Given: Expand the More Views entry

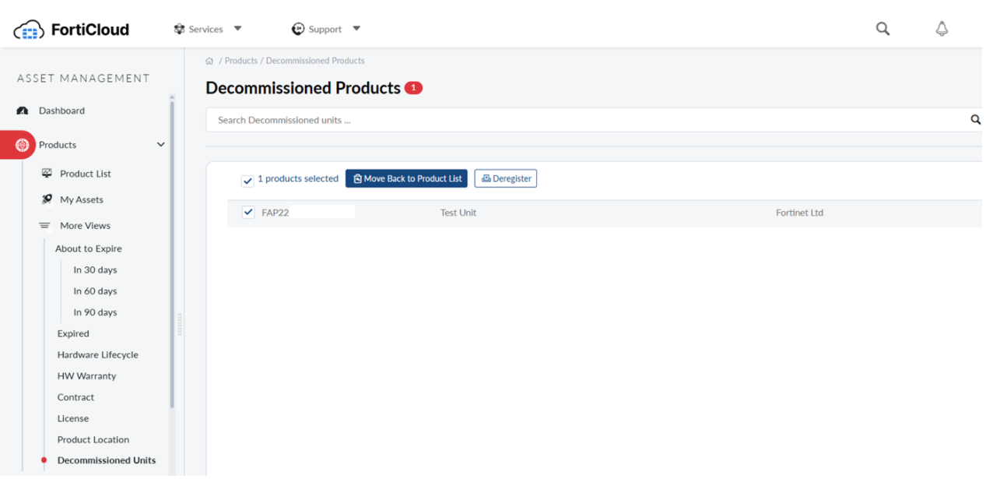Looking at the screenshot, I should coord(85,226).
